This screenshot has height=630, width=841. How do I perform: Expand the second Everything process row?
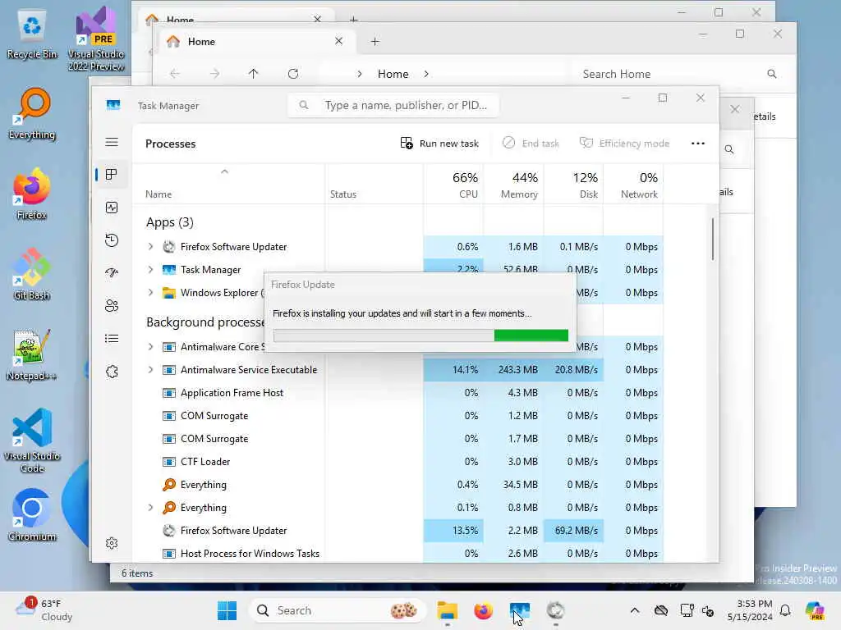coord(151,507)
